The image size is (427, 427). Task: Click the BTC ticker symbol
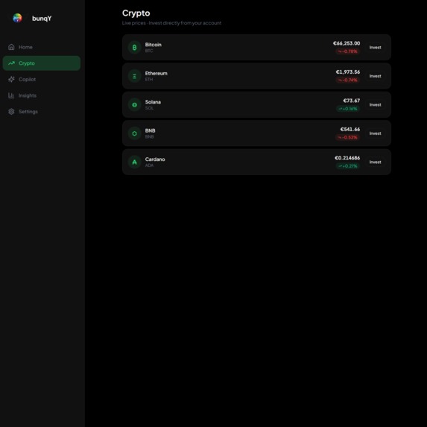pyautogui.click(x=149, y=51)
